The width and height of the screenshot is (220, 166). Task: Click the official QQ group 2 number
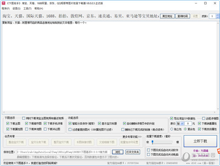[x=172, y=163]
